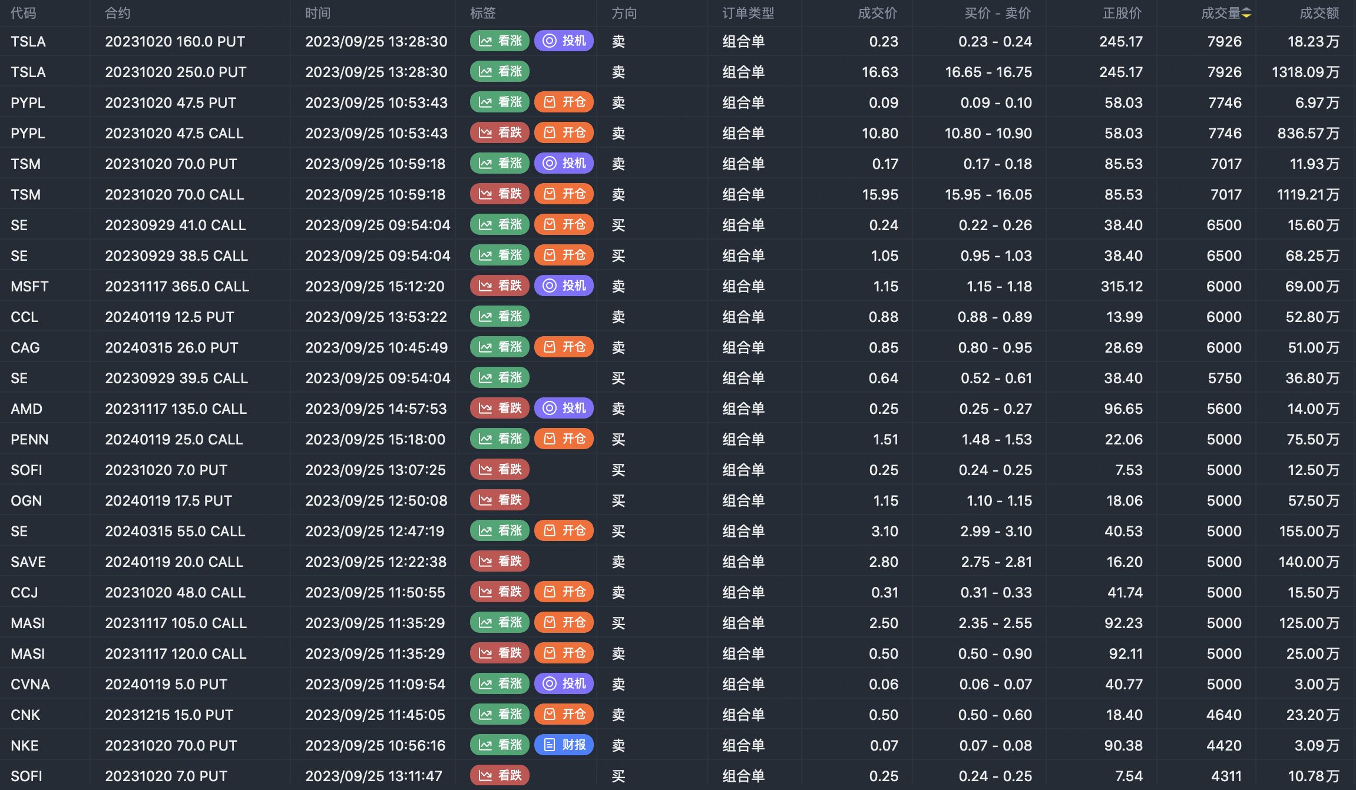The height and width of the screenshot is (790, 1356).
Task: Select 买 direction in PENN row
Action: click(x=618, y=439)
